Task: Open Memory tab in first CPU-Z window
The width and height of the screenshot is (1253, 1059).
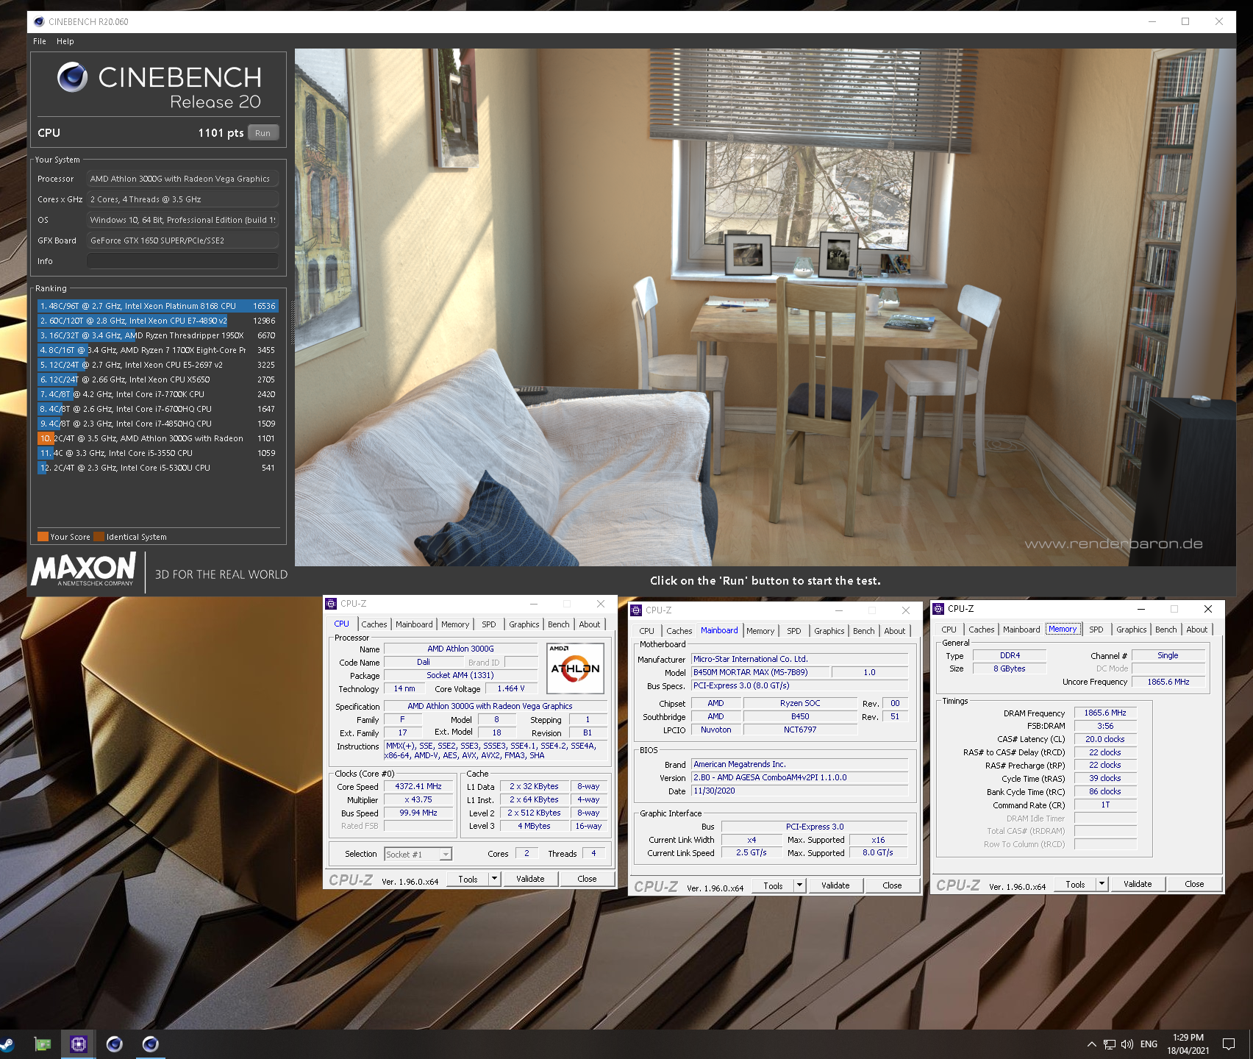Action: point(455,624)
